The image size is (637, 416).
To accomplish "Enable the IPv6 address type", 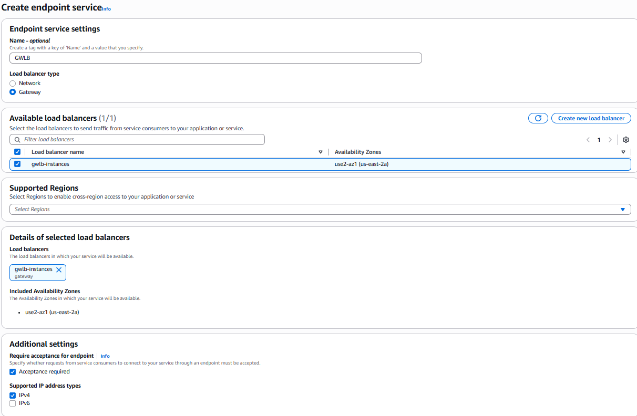I will (13, 403).
